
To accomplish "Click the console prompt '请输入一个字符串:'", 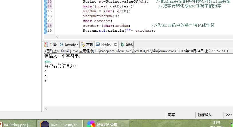I will click(63, 56).
